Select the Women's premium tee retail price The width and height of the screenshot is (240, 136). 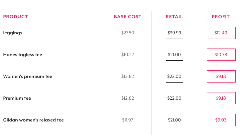tap(175, 77)
